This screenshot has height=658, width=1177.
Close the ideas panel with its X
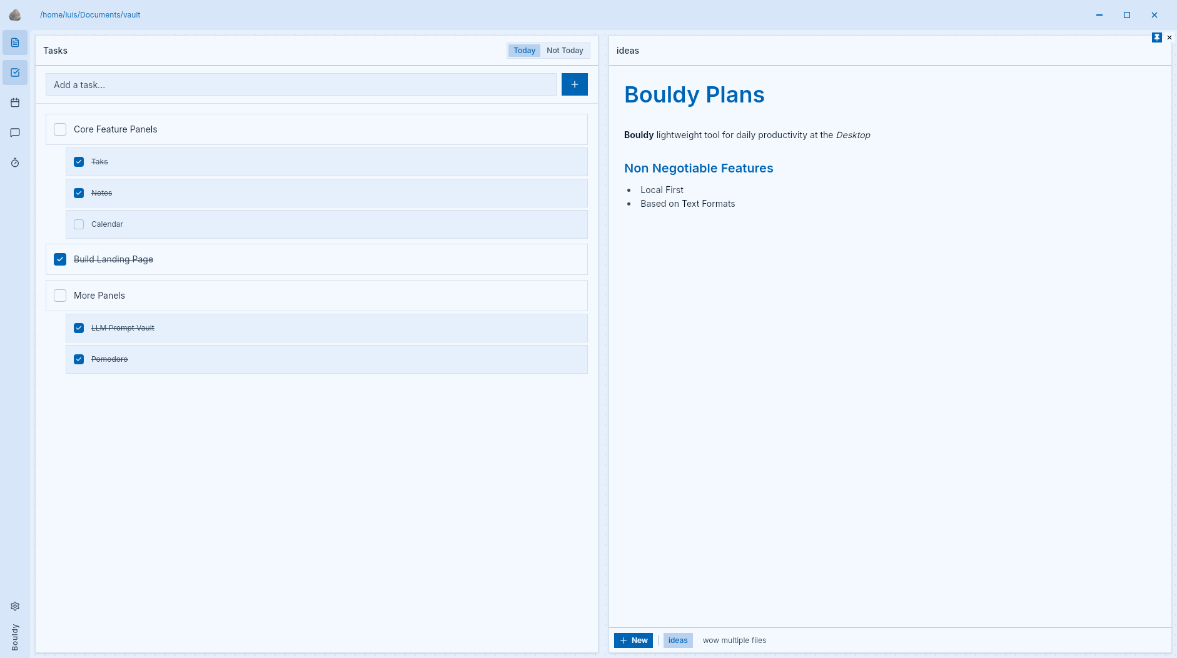[1169, 37]
